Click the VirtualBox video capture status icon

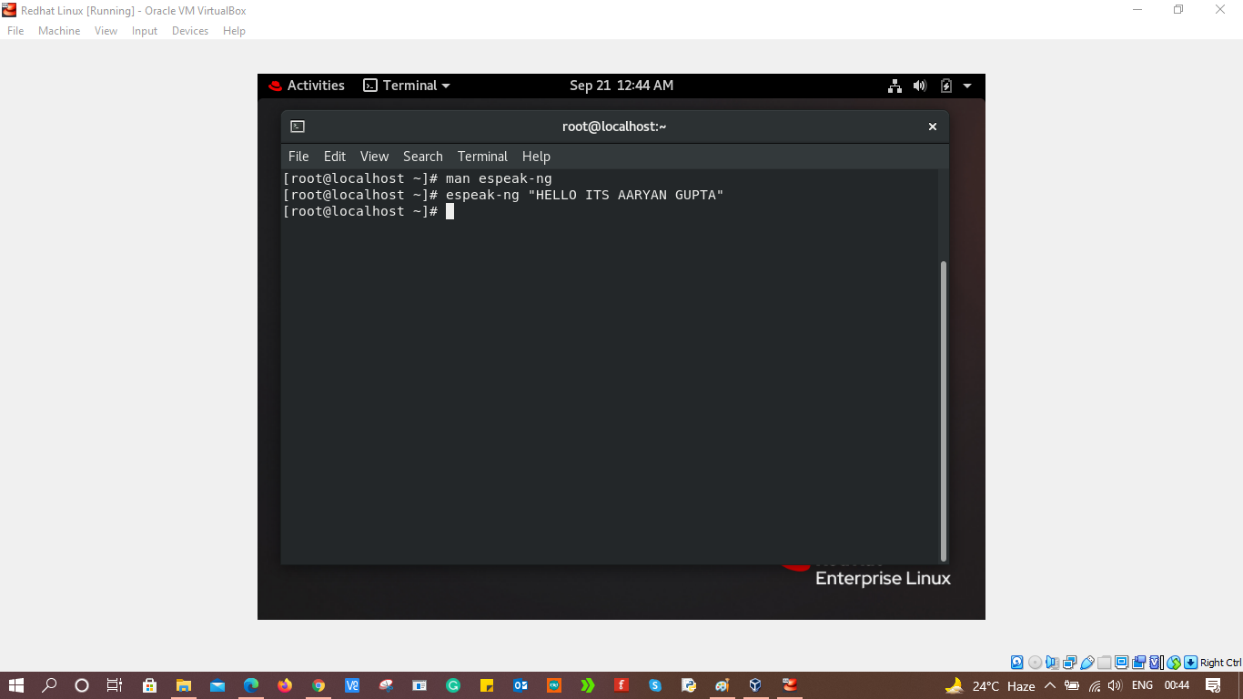(1137, 662)
